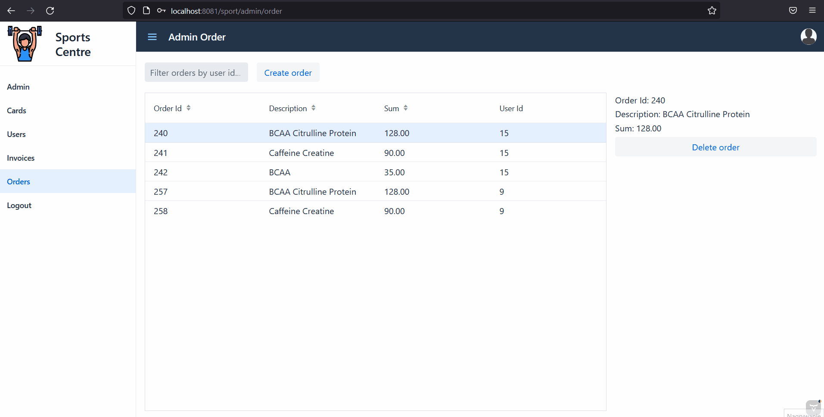Bookmark the page with the star icon

[712, 11]
